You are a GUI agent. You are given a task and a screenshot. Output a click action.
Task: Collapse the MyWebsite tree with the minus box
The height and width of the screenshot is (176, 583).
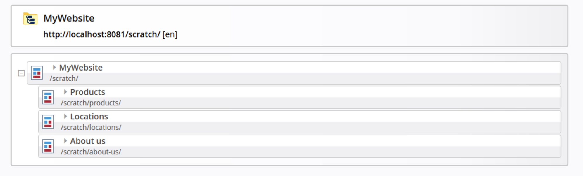pyautogui.click(x=21, y=73)
